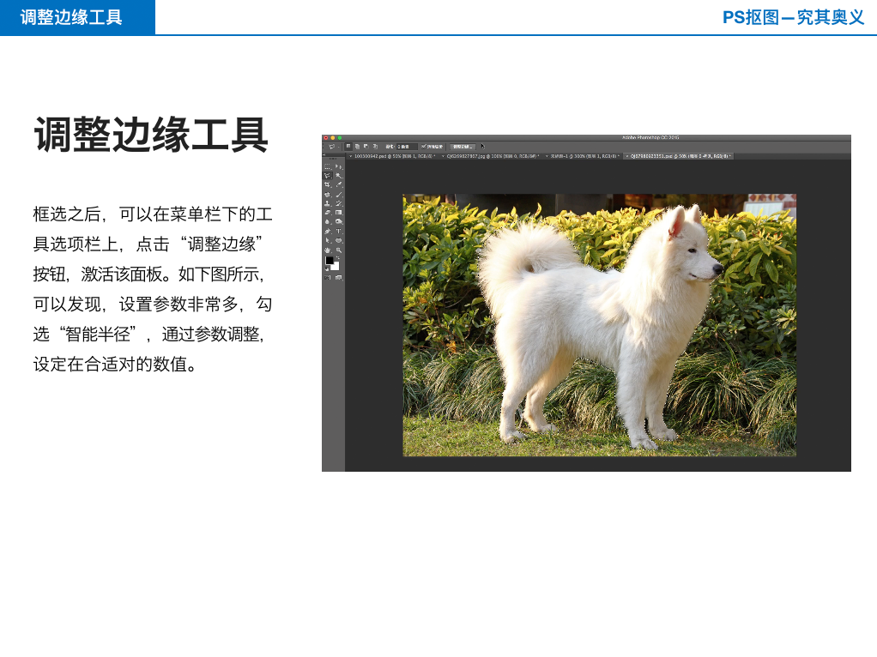Choose Subtract from Selection mode

click(366, 147)
